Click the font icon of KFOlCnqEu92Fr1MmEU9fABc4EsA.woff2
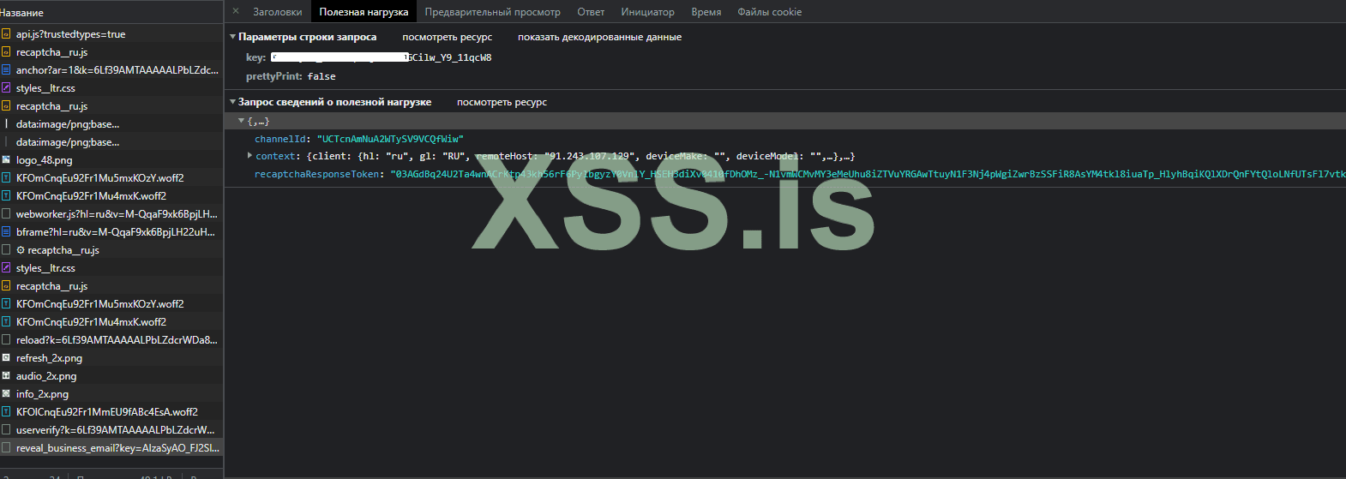The height and width of the screenshot is (479, 1346). click(6, 412)
